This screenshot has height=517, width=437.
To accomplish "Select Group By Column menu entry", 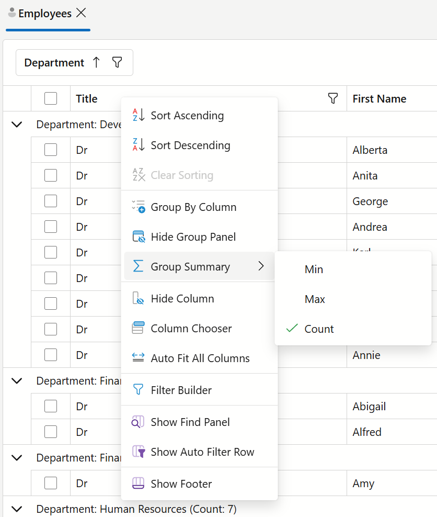I will click(x=199, y=207).
